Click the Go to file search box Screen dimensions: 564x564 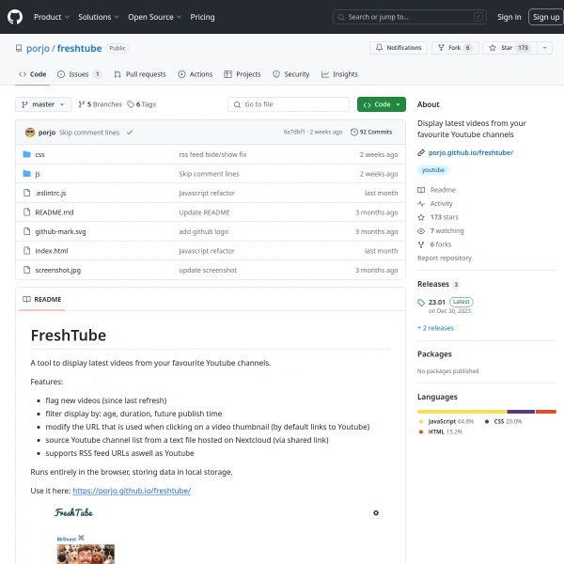pyautogui.click(x=289, y=104)
